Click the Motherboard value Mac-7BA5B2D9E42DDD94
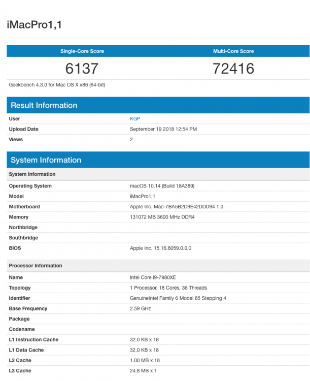Viewport: 310px width, 381px height. pyautogui.click(x=177, y=207)
